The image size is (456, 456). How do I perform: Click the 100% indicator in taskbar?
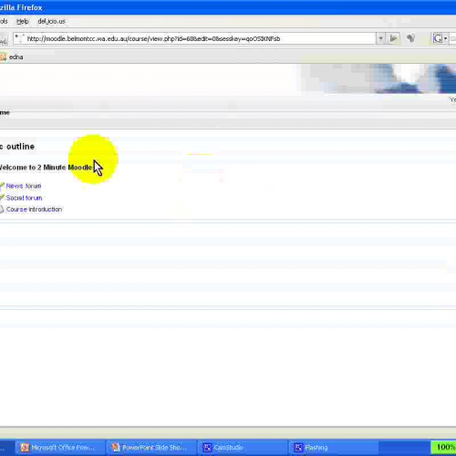point(444,447)
